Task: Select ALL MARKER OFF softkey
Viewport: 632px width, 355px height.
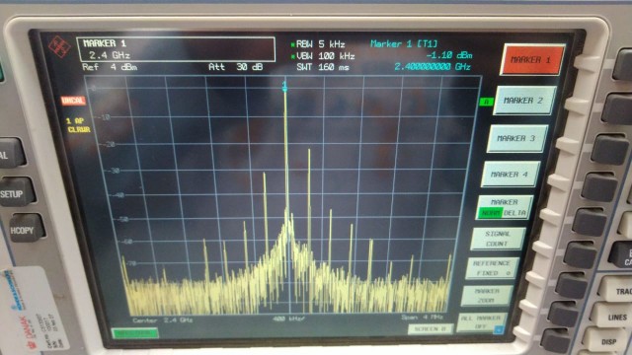Action: (x=480, y=322)
